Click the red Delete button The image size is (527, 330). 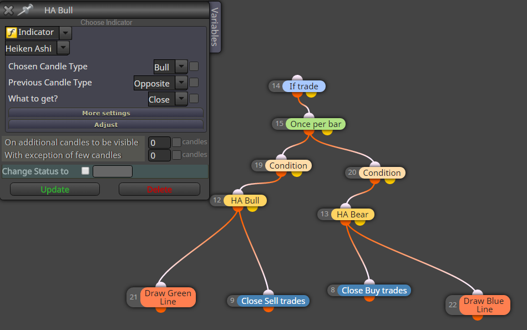[x=159, y=189]
